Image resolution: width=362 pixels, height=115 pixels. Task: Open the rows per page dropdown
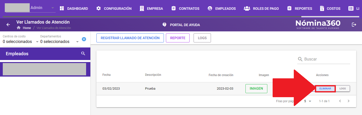(308, 101)
